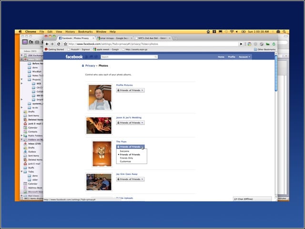Image resolution: width=305 pixels, height=229 pixels.
Task: Click the volume icon in the menu bar
Action: pyautogui.click(x=237, y=31)
